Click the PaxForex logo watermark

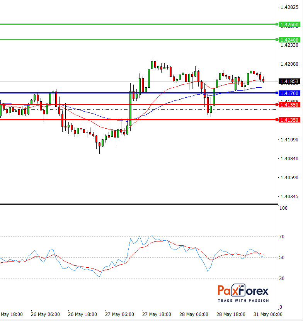click(243, 293)
